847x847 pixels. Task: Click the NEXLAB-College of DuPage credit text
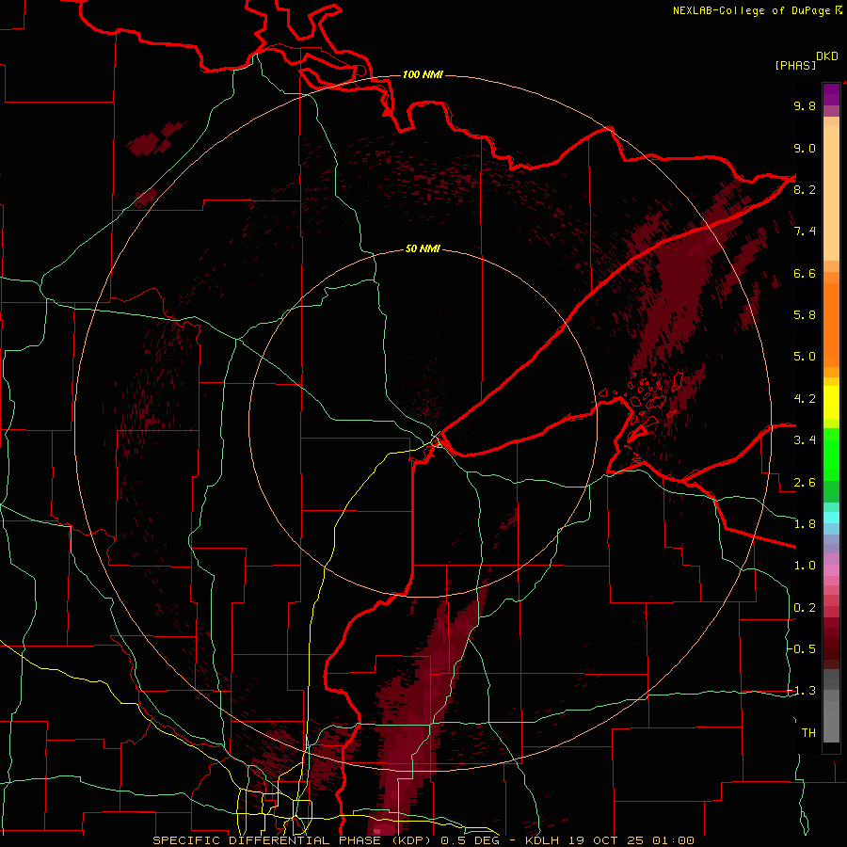pos(752,10)
